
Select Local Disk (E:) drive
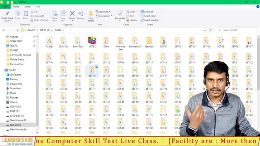coord(17,116)
